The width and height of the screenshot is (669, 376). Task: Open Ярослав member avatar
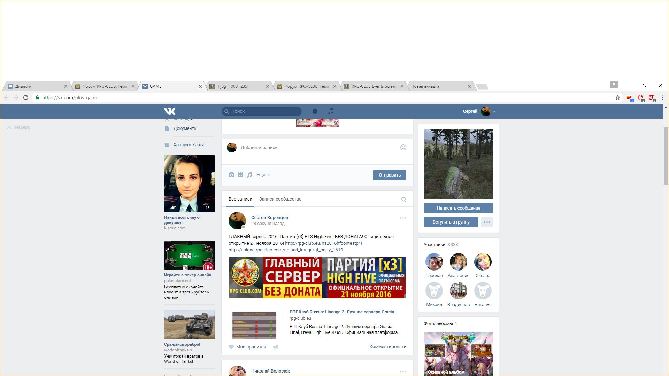coord(434,262)
